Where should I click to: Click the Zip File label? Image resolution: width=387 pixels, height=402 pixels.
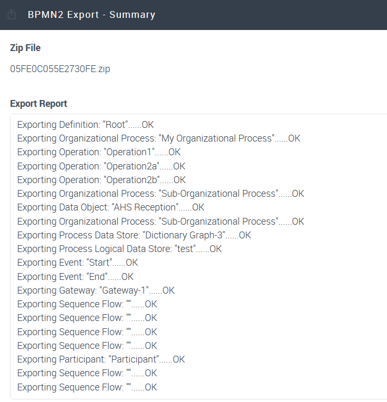(x=25, y=48)
